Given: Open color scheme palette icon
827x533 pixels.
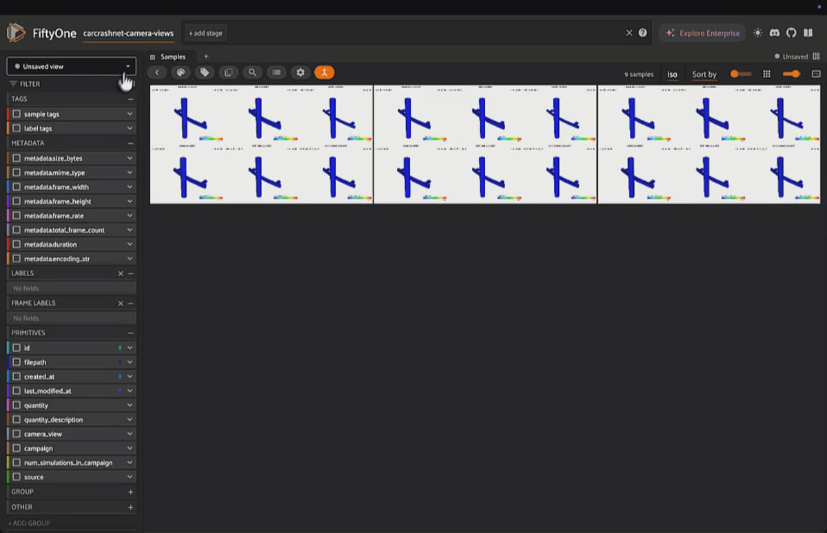Looking at the screenshot, I should point(181,72).
